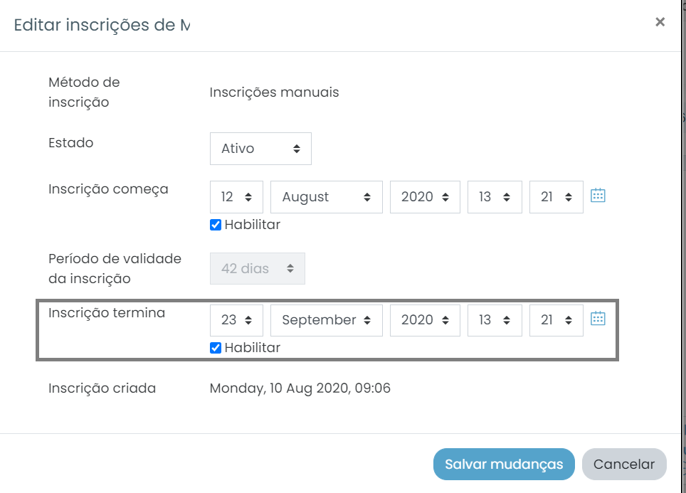The height and width of the screenshot is (493, 686).
Task: Toggle Habilitar checkbox under Inscrição termina
Action: click(x=215, y=348)
